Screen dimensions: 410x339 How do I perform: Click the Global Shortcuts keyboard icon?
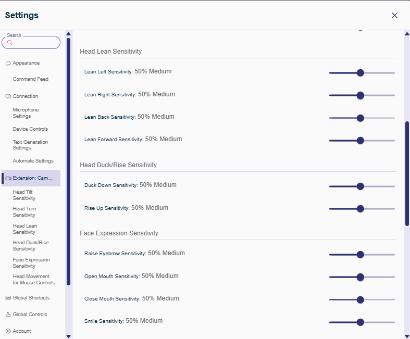(8, 298)
